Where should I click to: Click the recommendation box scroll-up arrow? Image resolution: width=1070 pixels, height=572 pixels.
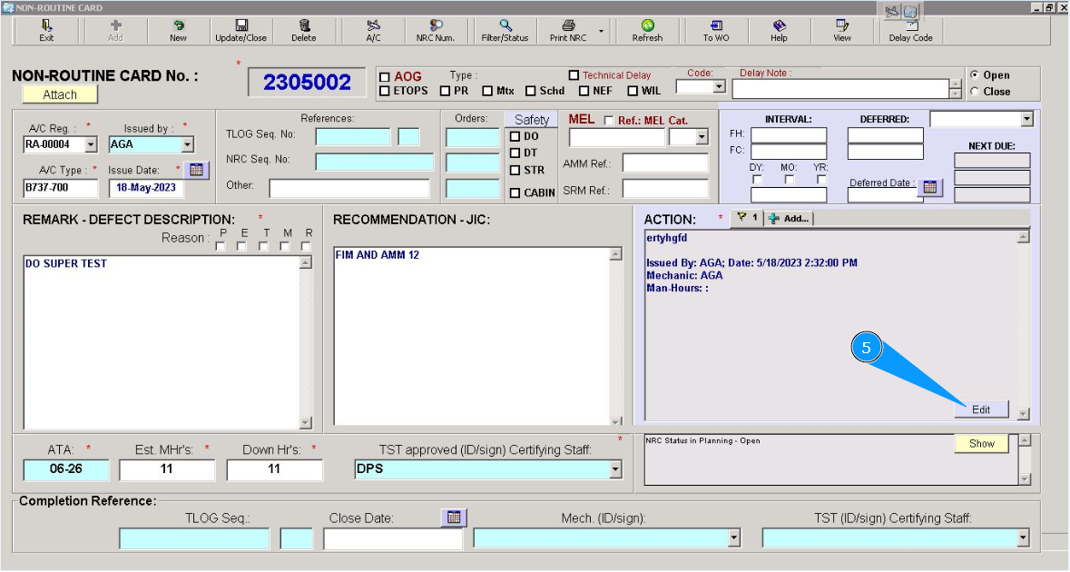[x=615, y=254]
